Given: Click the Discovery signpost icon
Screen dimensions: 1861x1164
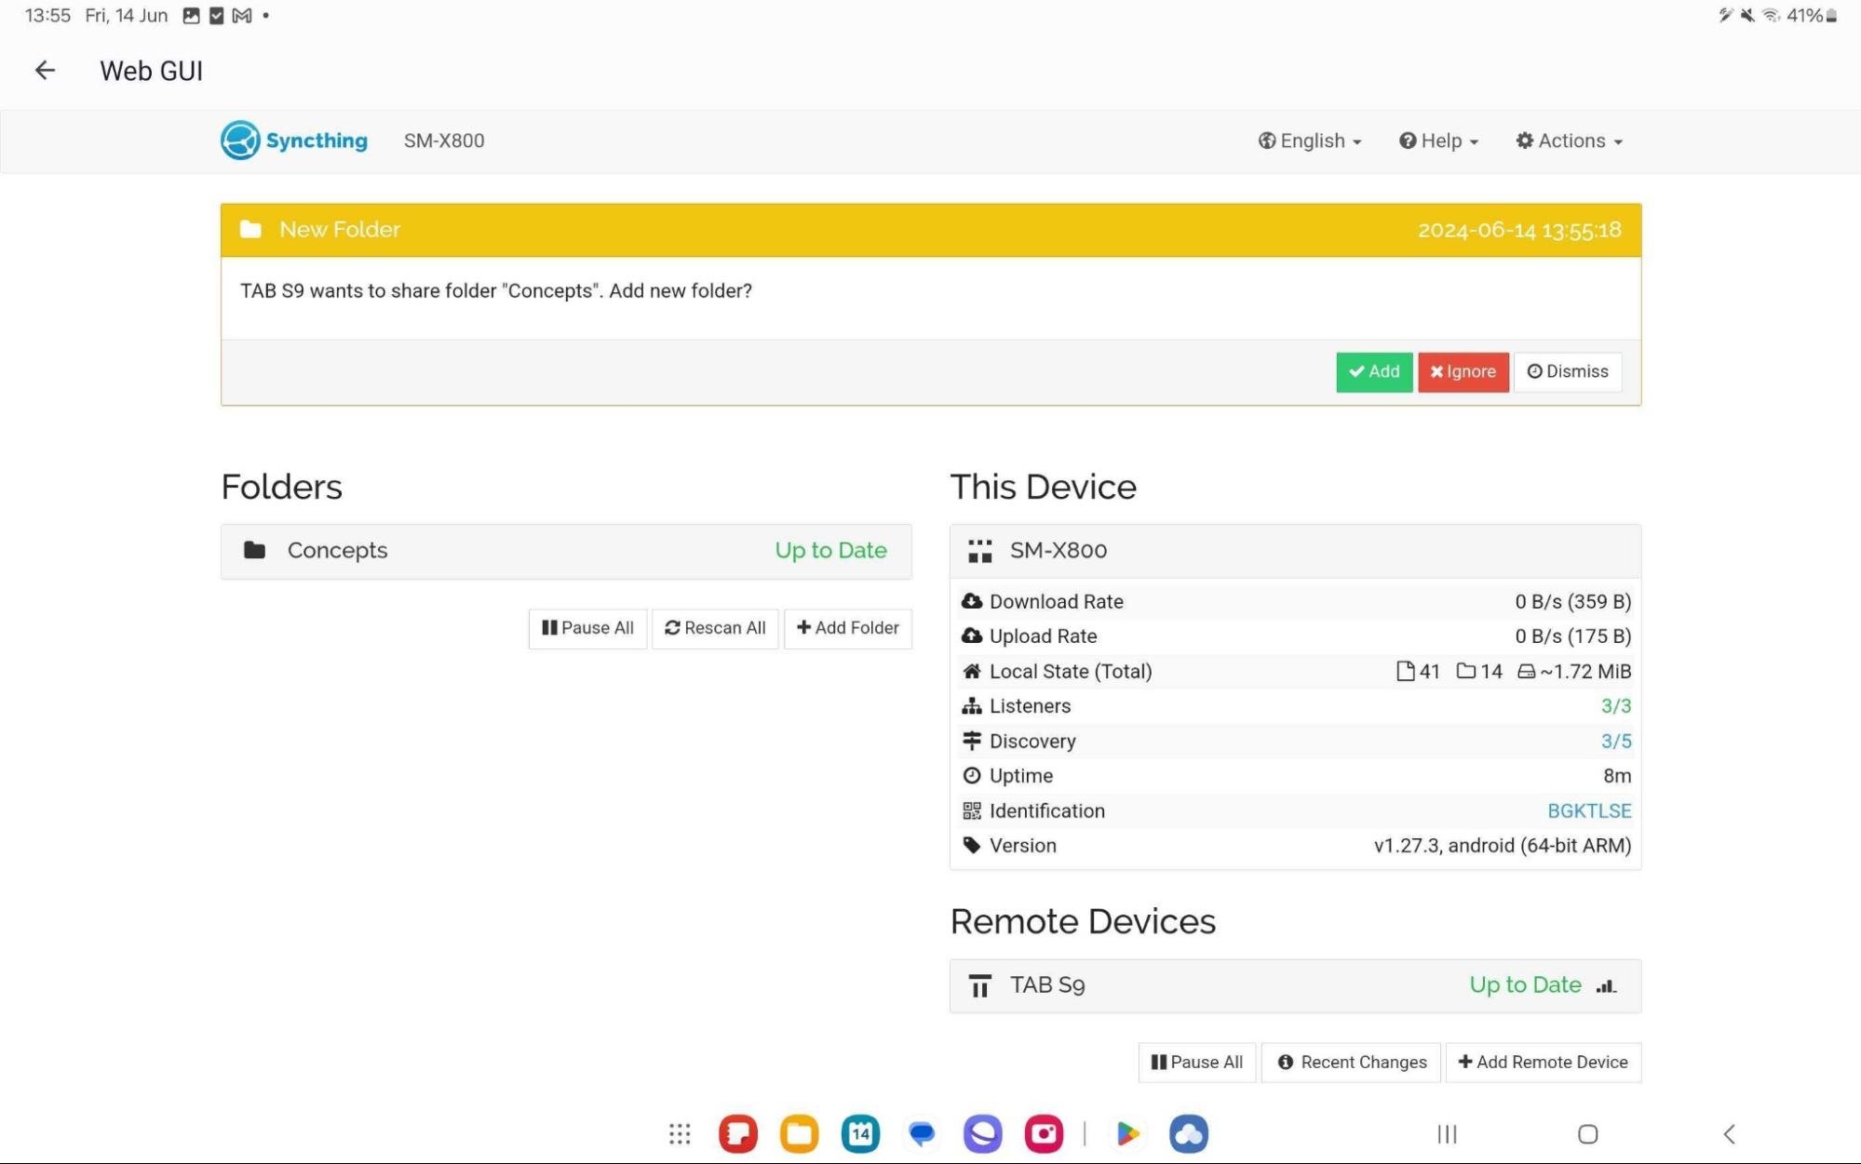Looking at the screenshot, I should [972, 741].
